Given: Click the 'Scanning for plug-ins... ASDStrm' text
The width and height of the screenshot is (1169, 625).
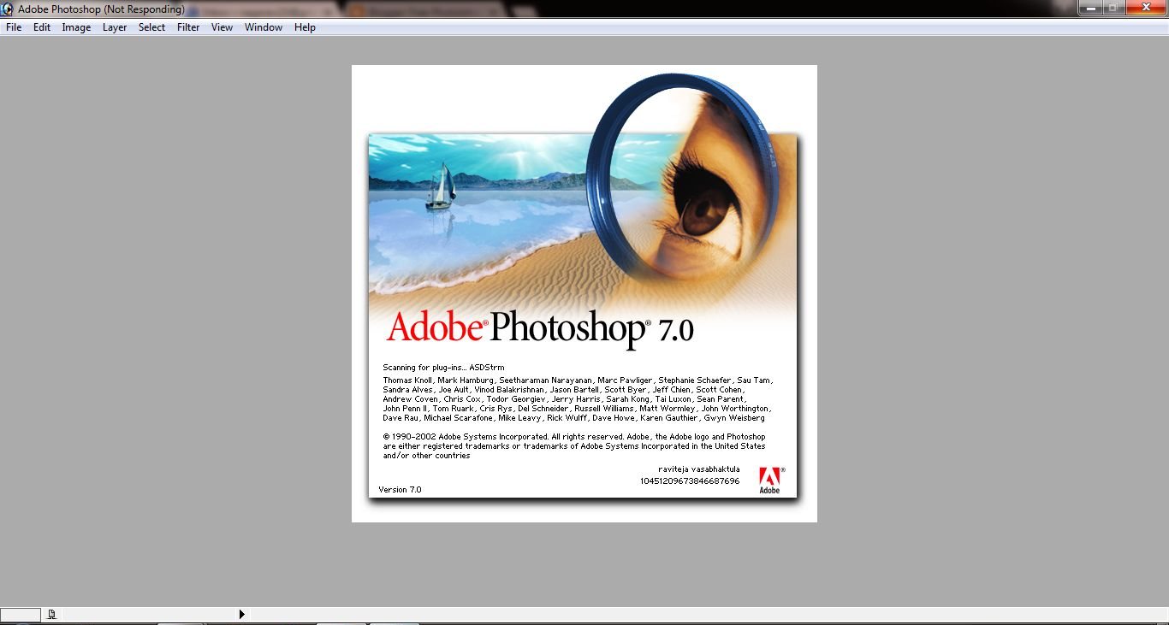Looking at the screenshot, I should pos(443,368).
